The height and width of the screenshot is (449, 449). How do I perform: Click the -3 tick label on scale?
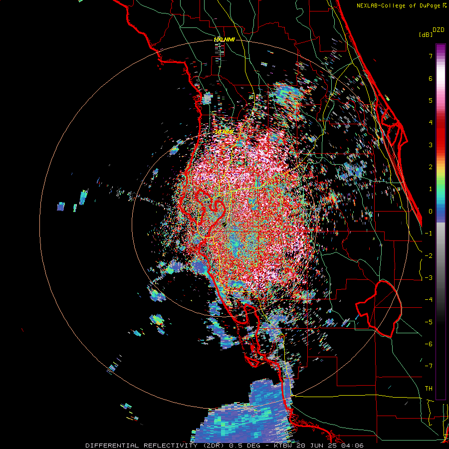[x=429, y=278]
